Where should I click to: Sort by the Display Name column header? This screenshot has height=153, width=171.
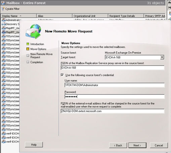pos(18,16)
